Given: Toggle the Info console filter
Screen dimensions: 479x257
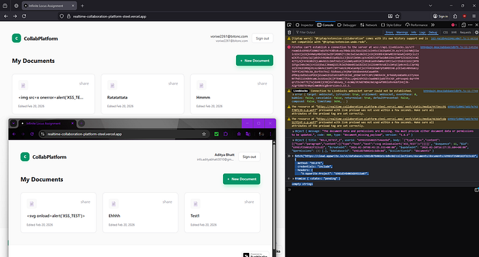Looking at the screenshot, I should click(413, 32).
